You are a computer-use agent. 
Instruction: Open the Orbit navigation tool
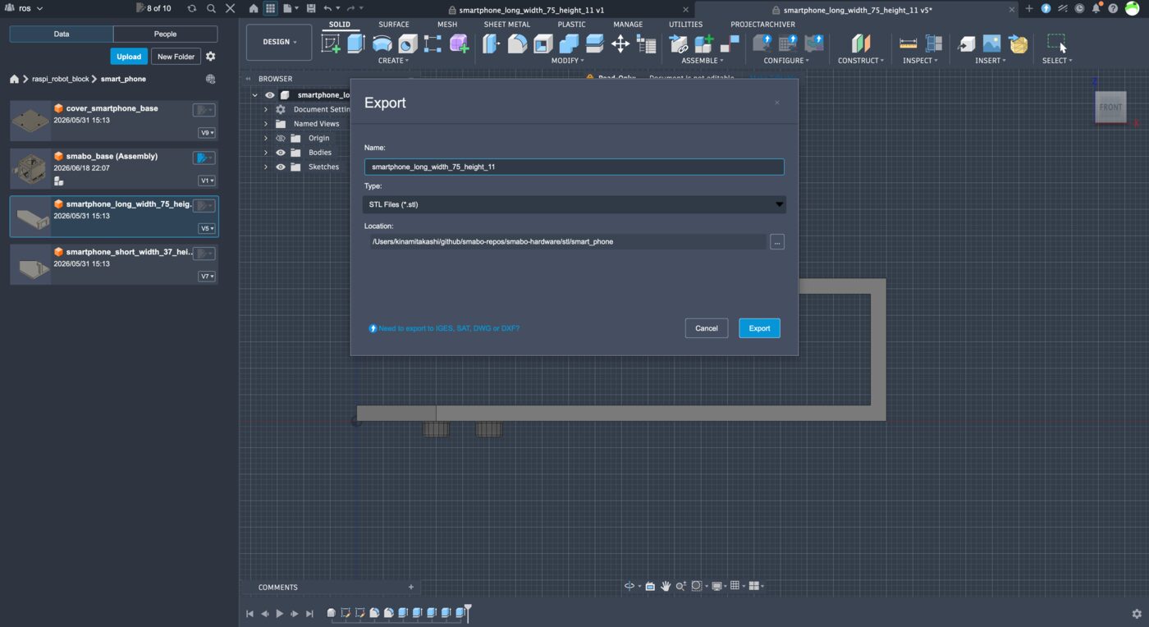(x=630, y=586)
